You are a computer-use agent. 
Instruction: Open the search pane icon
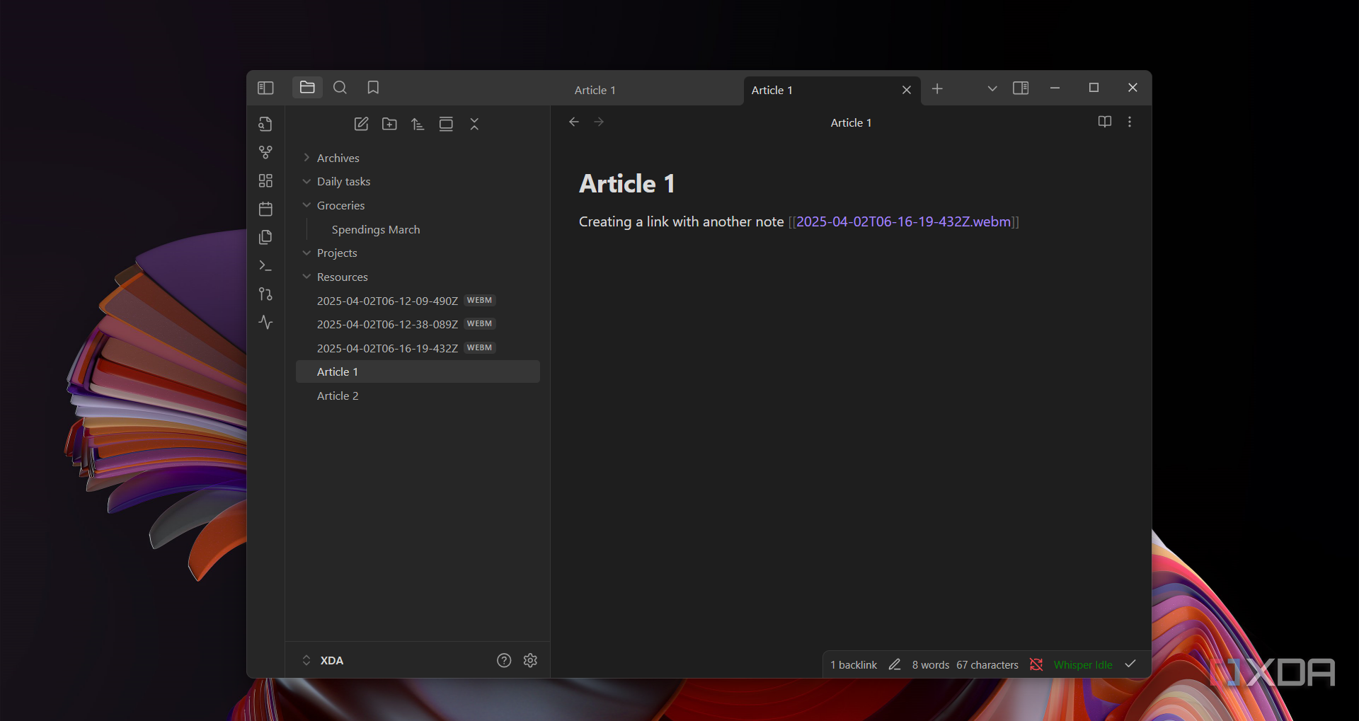[340, 87]
